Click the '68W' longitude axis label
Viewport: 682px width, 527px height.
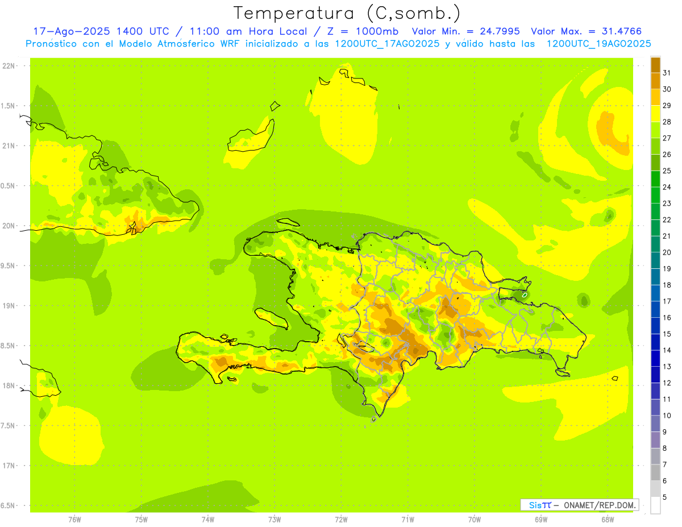click(x=608, y=520)
